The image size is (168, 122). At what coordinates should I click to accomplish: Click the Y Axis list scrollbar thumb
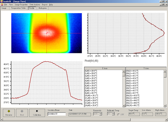tap(165, 75)
